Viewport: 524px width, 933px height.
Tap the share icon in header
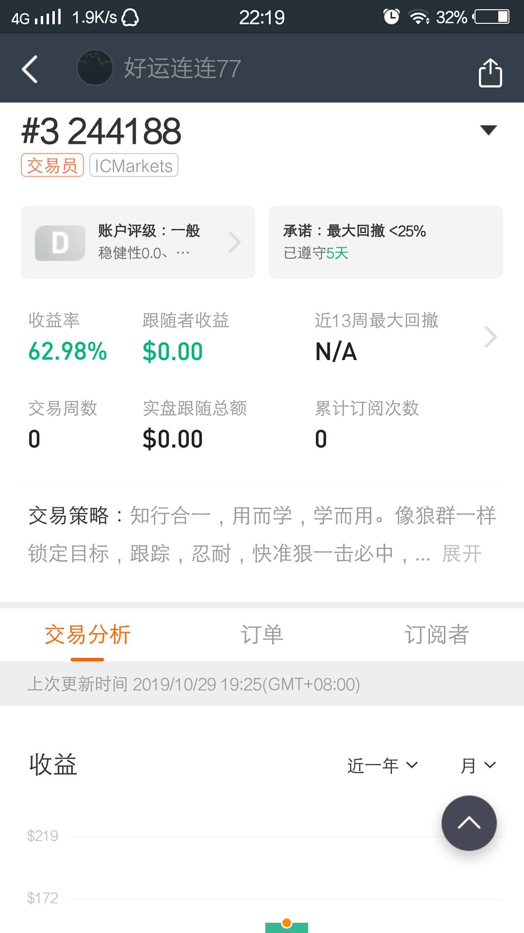(490, 73)
